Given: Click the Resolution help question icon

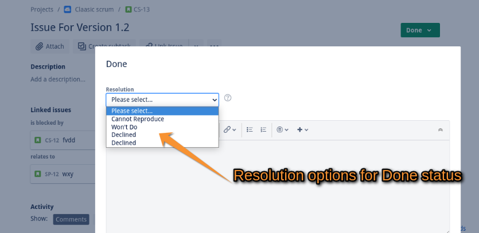Looking at the screenshot, I should point(228,98).
